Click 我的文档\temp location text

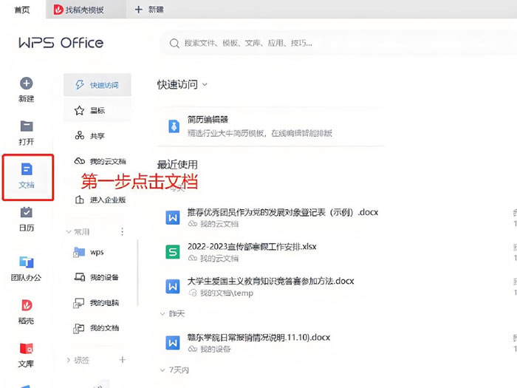[x=227, y=293]
